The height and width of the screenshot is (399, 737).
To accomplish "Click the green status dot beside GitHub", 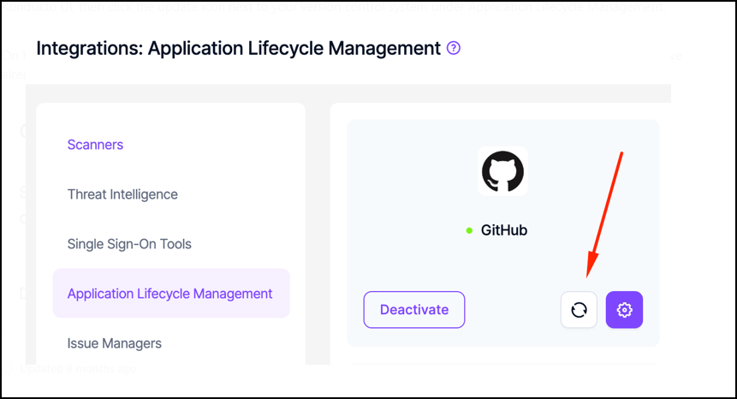I will click(x=469, y=230).
